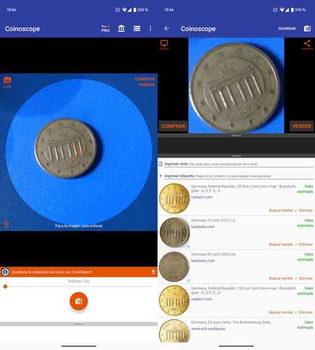Open the 10 Euro Cent gold coin thumbnail
The height and width of the screenshot is (350, 315).
tap(174, 300)
